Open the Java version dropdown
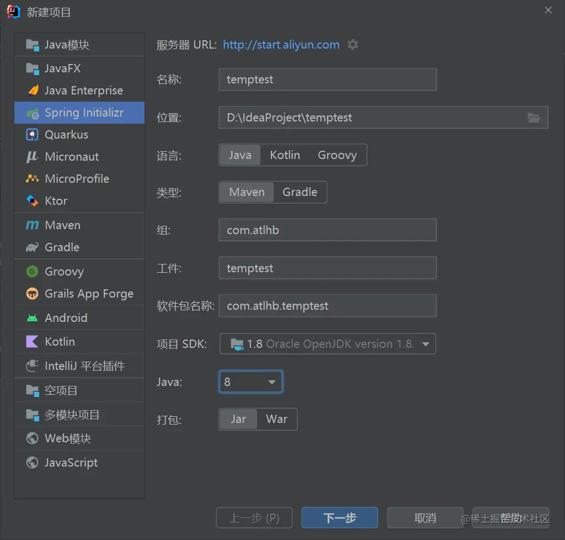Screen dimensions: 565x540 coord(251,382)
